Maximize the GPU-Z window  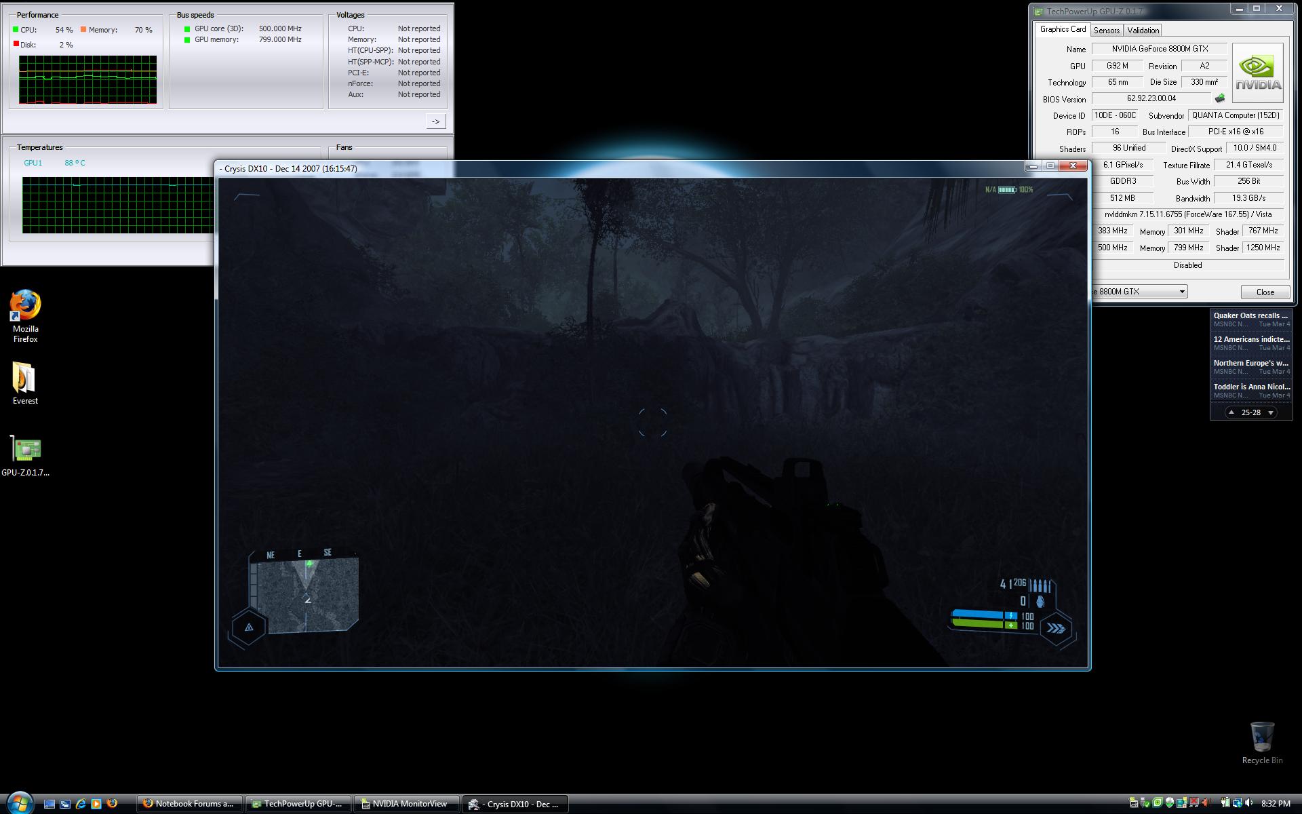pyautogui.click(x=1256, y=9)
